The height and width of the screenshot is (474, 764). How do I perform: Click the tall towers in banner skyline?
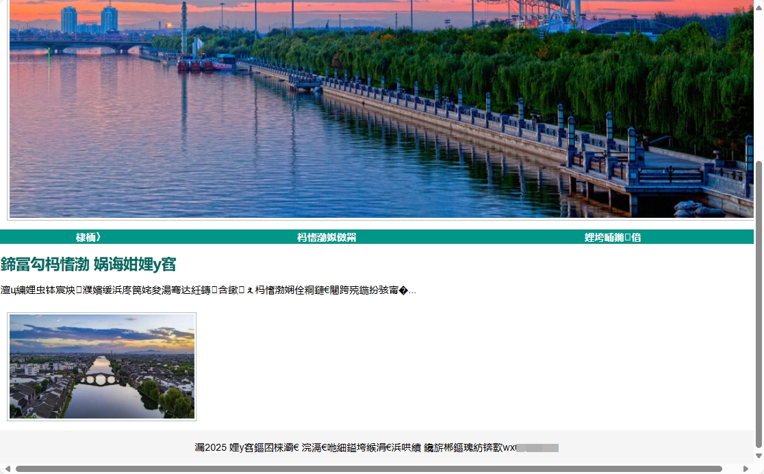88,19
